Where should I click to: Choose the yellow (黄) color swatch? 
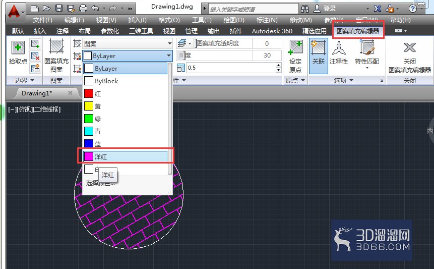(89, 106)
